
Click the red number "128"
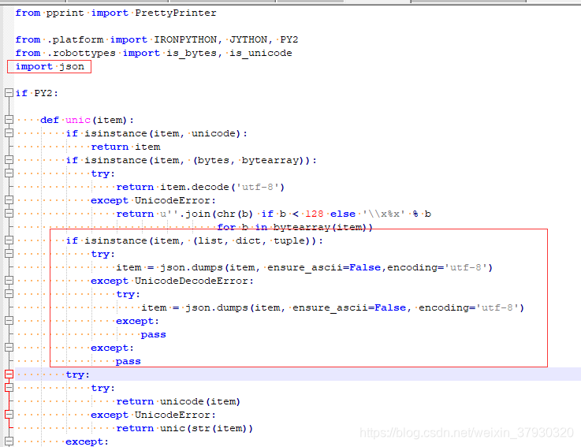tap(315, 214)
